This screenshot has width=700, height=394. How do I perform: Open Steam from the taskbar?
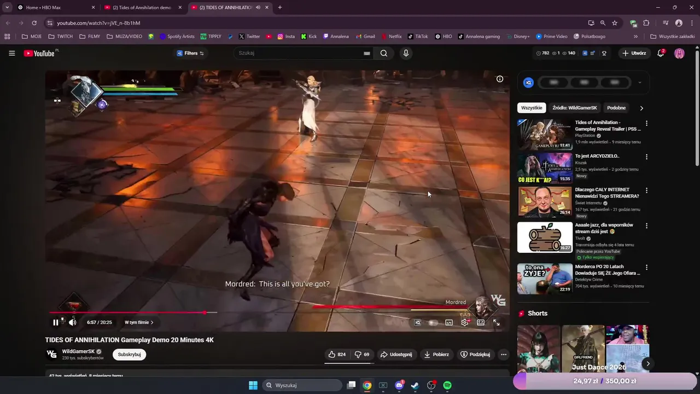pyautogui.click(x=415, y=385)
